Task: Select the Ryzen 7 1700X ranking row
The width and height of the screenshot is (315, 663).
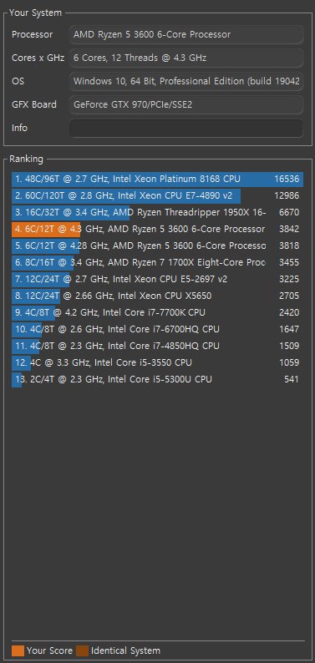Action: pos(157,262)
